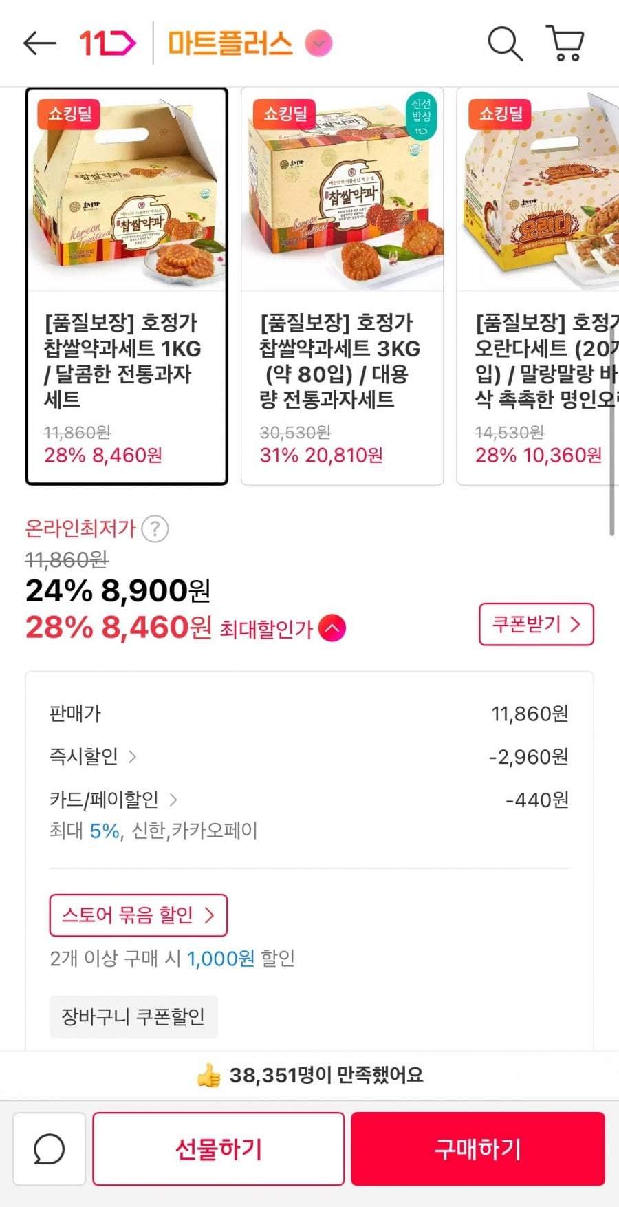The width and height of the screenshot is (619, 1207).
Task: Expand the 마트플러스 dropdown arrow
Action: pyautogui.click(x=318, y=43)
